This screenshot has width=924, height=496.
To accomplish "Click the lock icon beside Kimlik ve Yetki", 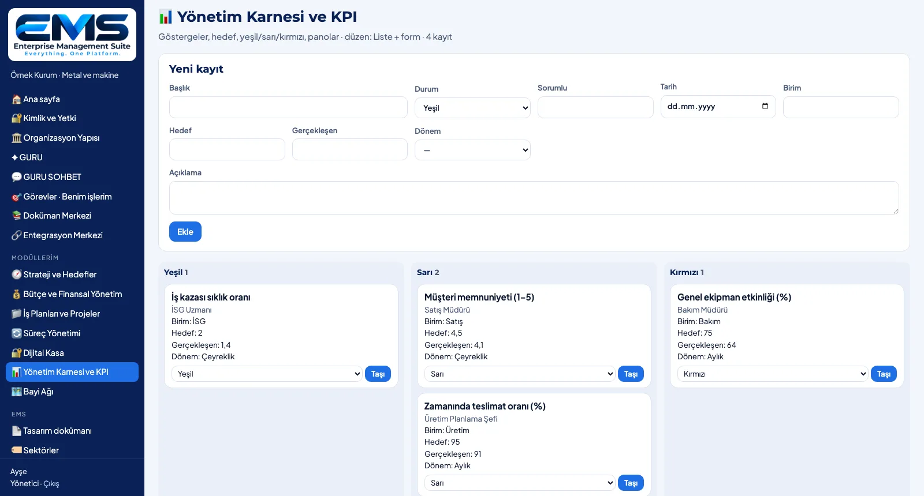I will click(x=17, y=118).
